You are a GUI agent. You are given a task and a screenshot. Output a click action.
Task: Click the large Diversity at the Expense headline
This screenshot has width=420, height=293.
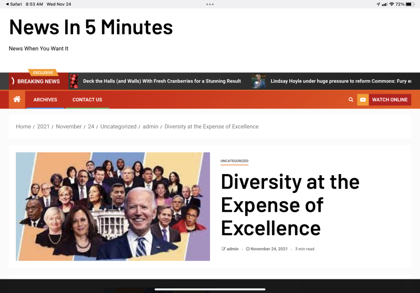tap(290, 205)
